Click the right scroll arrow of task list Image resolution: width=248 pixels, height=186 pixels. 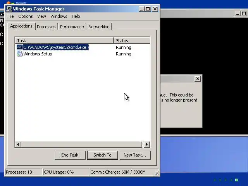(x=146, y=144)
